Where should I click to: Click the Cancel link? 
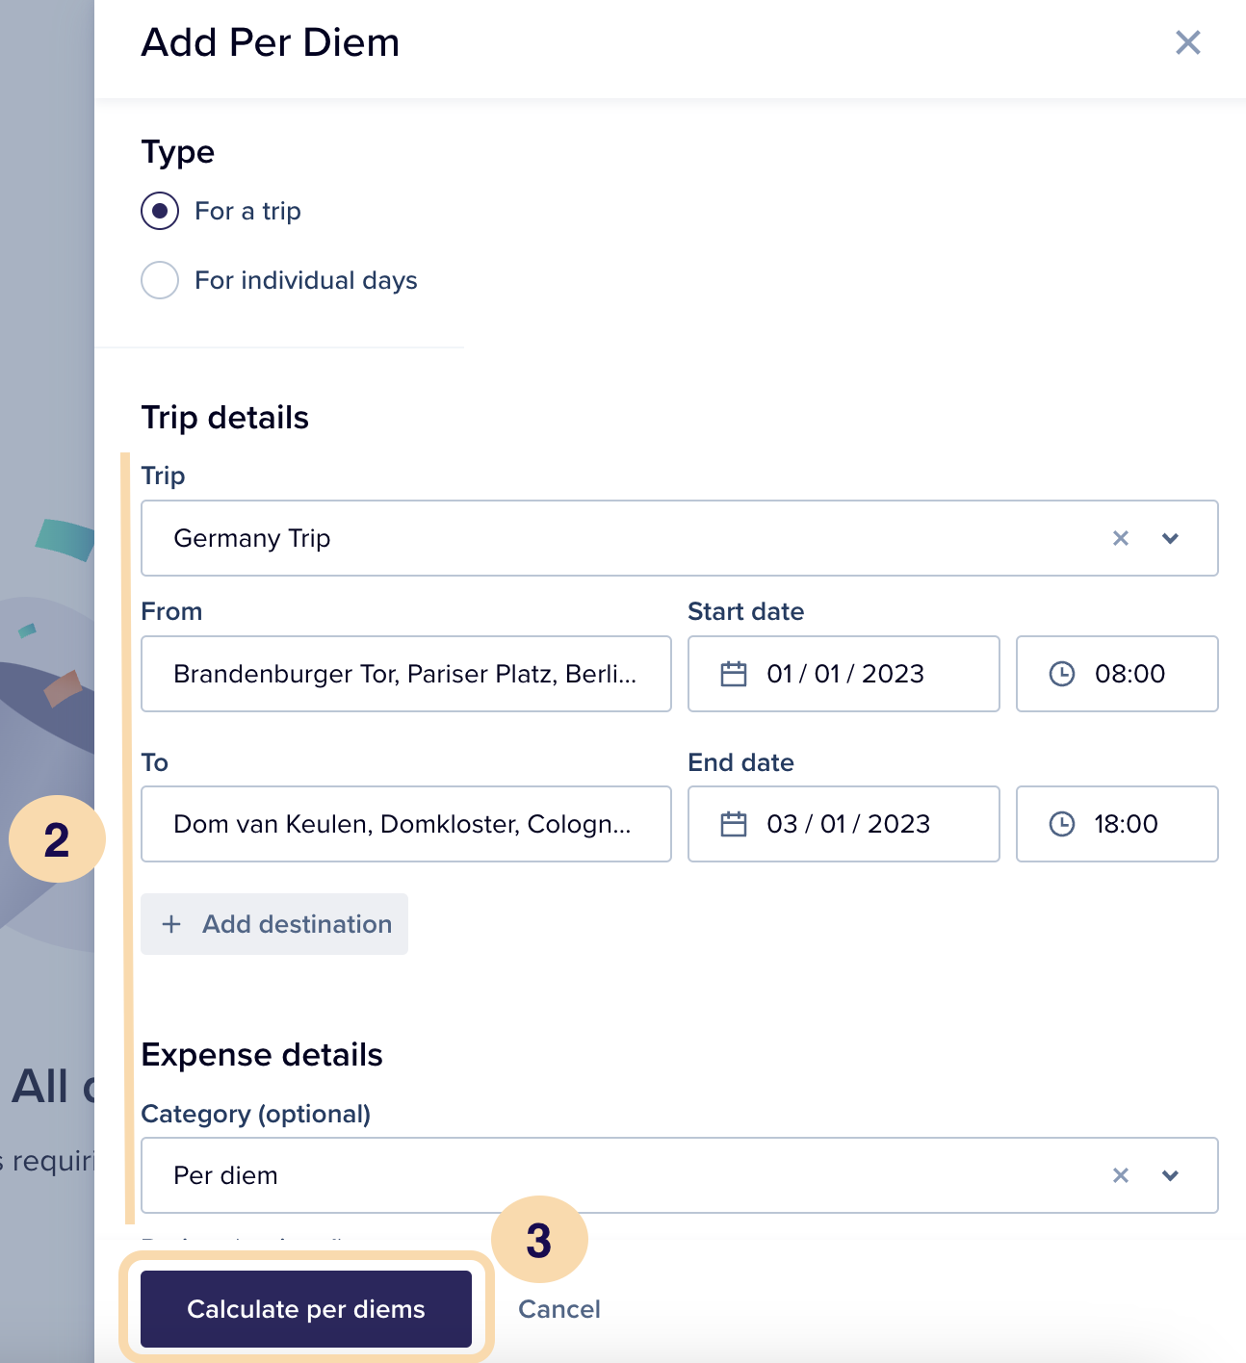558,1309
